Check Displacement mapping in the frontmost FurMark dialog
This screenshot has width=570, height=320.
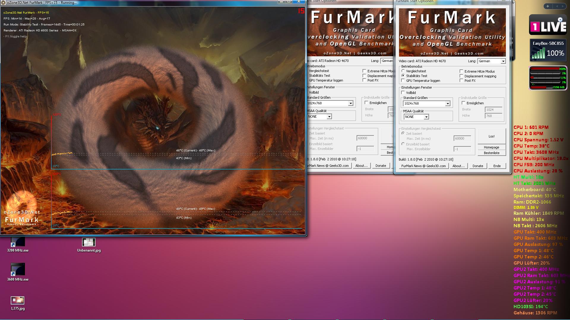(x=461, y=76)
